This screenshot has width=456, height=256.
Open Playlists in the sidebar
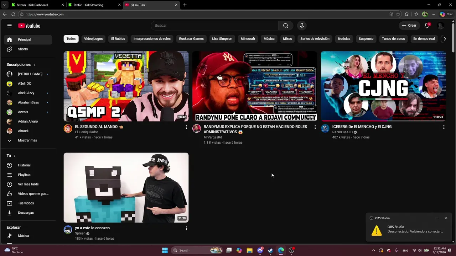tap(28, 175)
